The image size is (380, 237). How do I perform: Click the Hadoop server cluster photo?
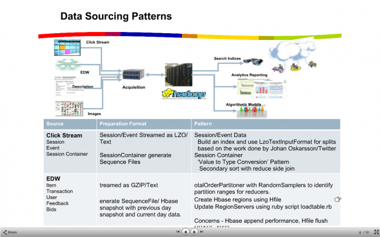pos(178,75)
